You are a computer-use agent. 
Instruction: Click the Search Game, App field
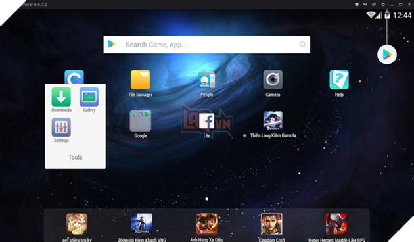click(207, 44)
